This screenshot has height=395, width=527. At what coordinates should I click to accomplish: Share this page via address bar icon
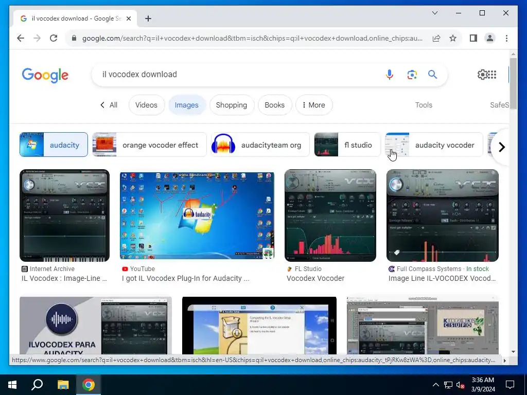point(436,38)
